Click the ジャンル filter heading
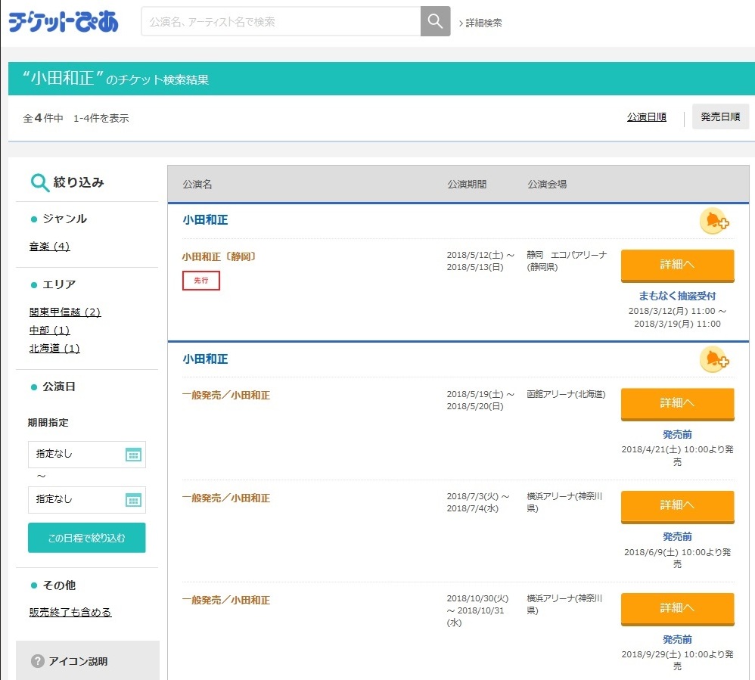 (x=65, y=219)
